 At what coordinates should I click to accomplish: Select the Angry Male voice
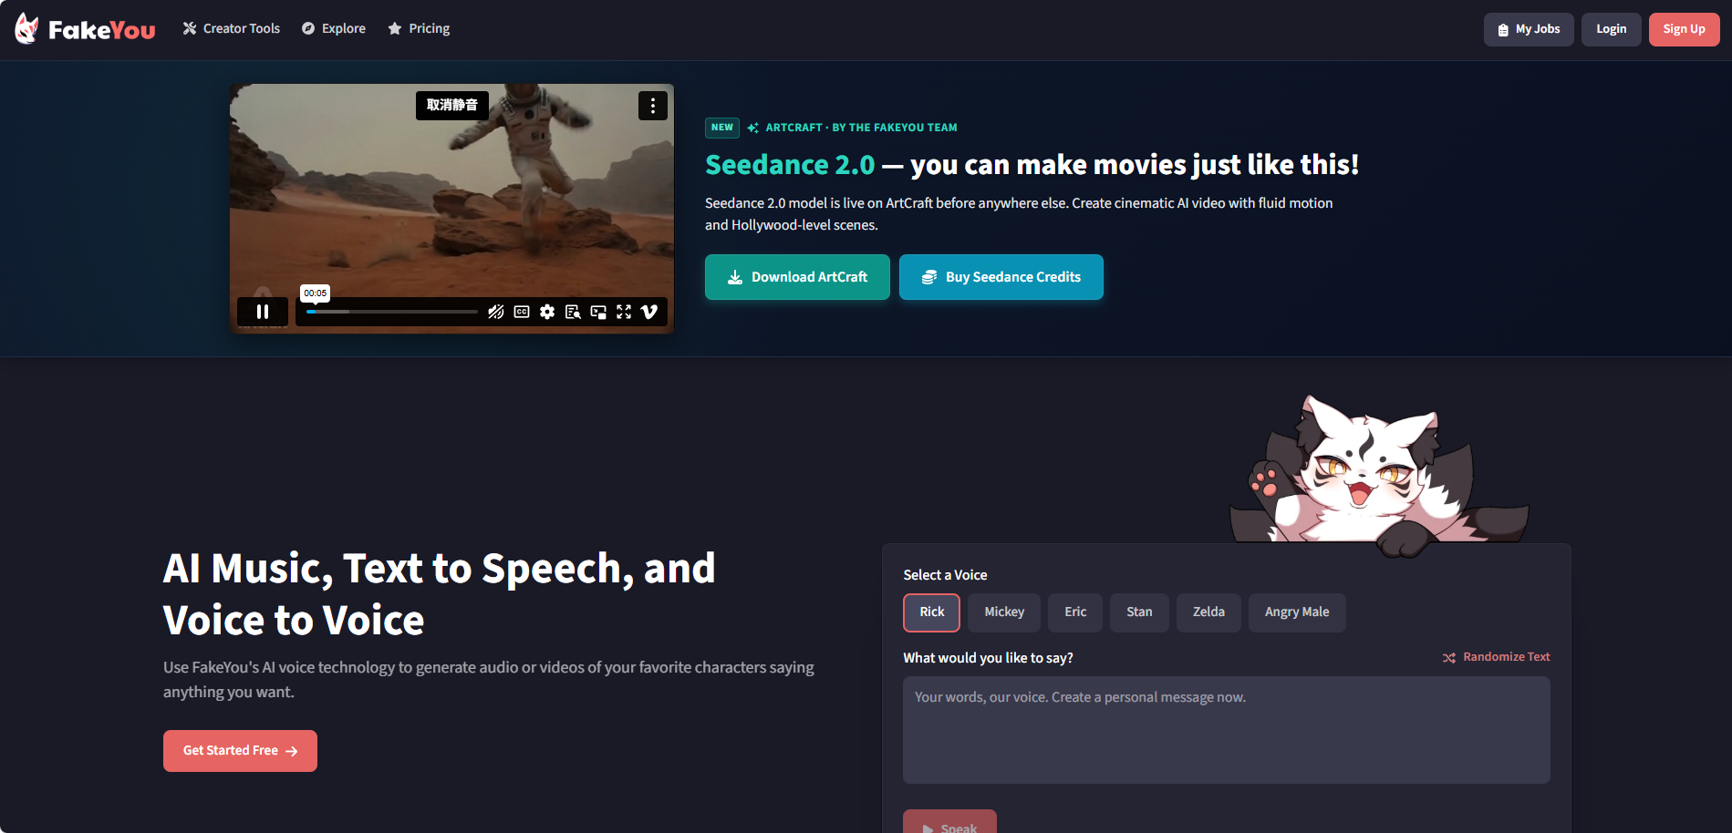coord(1297,612)
